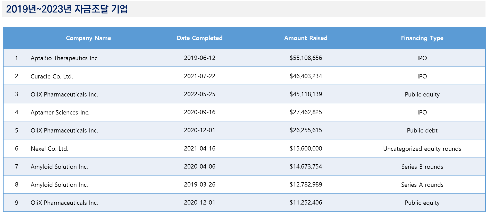
Task: Click the date '2020-09-16'
Action: (x=200, y=112)
